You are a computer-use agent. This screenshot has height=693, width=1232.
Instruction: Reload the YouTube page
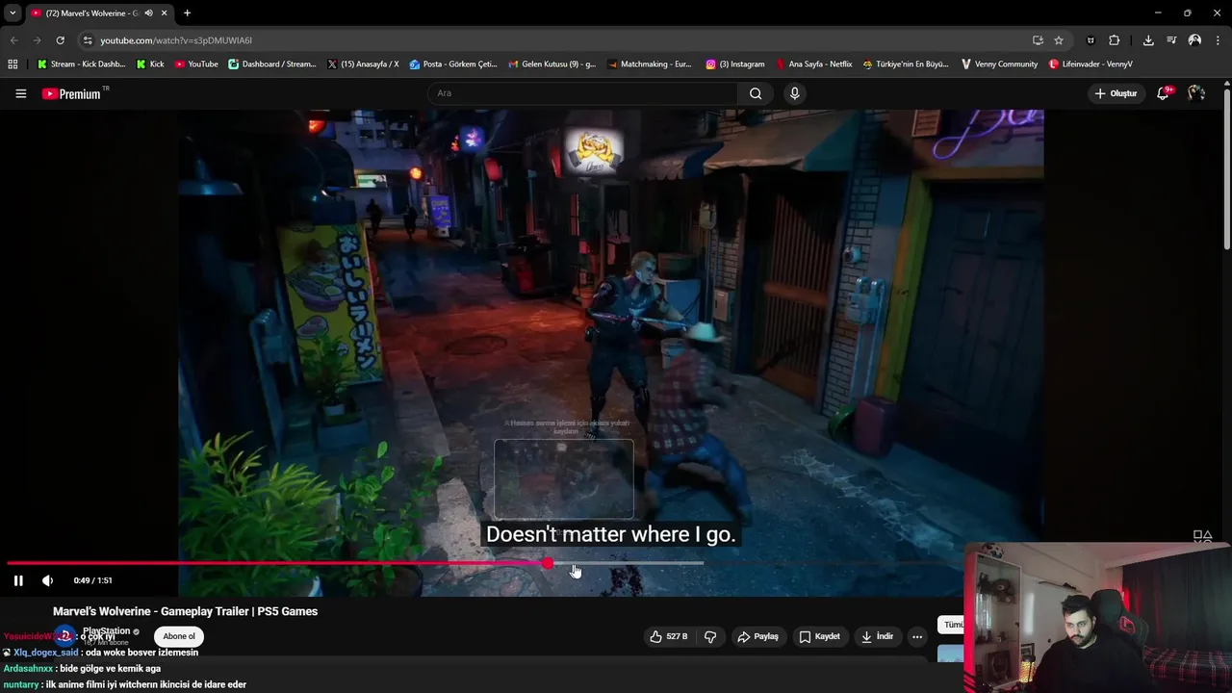(60, 40)
